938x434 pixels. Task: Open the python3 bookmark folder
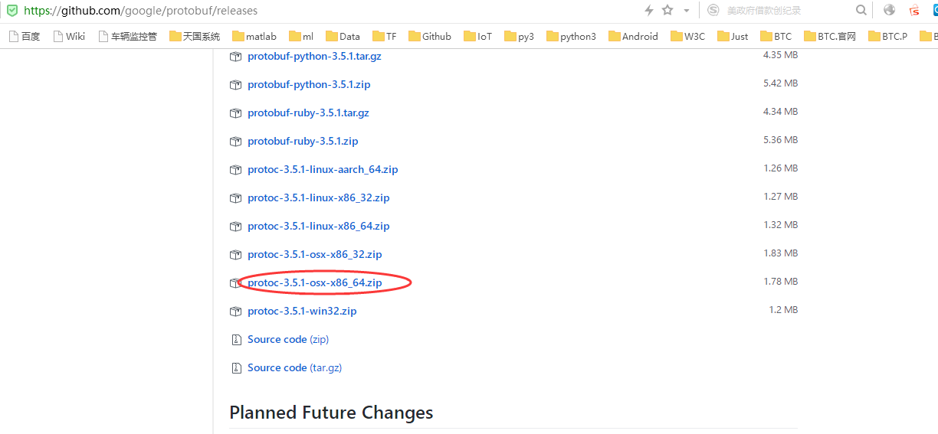(571, 36)
